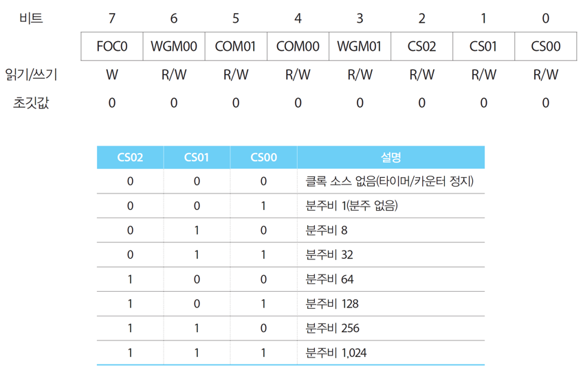583x374 pixels.
Task: Click the COM01 bit cell
Action: pos(236,47)
